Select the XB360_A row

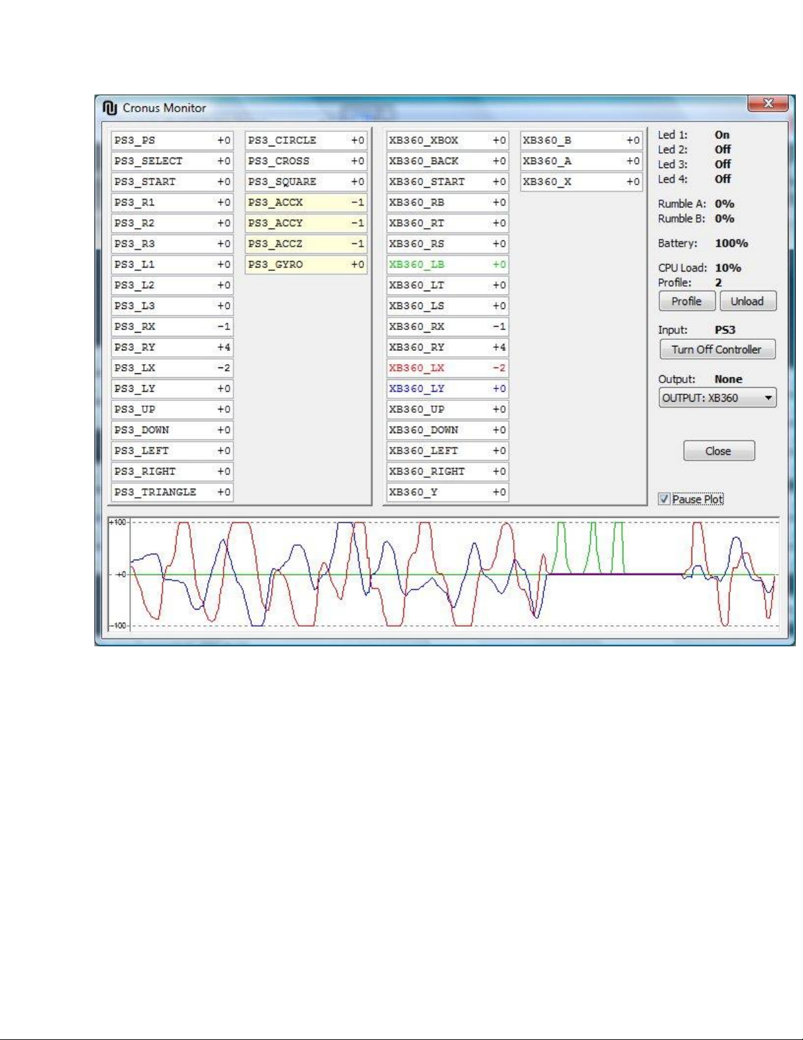(x=581, y=161)
